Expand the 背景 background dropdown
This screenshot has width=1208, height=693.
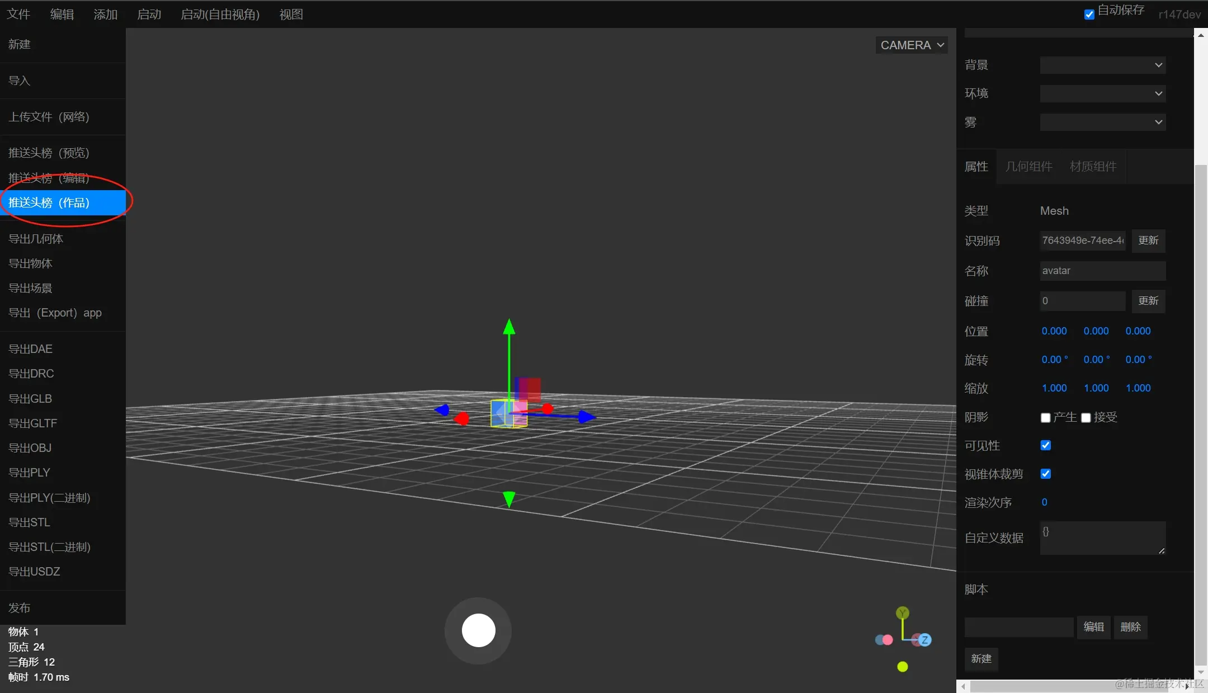pyautogui.click(x=1102, y=65)
